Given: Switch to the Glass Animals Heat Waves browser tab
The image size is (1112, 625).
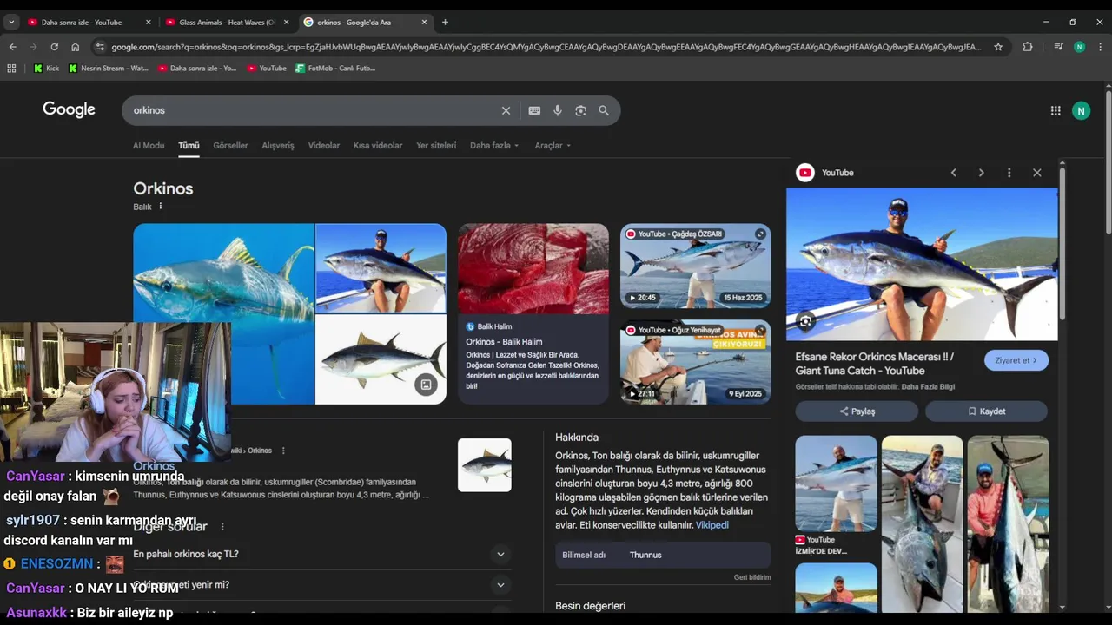Looking at the screenshot, I should point(228,22).
